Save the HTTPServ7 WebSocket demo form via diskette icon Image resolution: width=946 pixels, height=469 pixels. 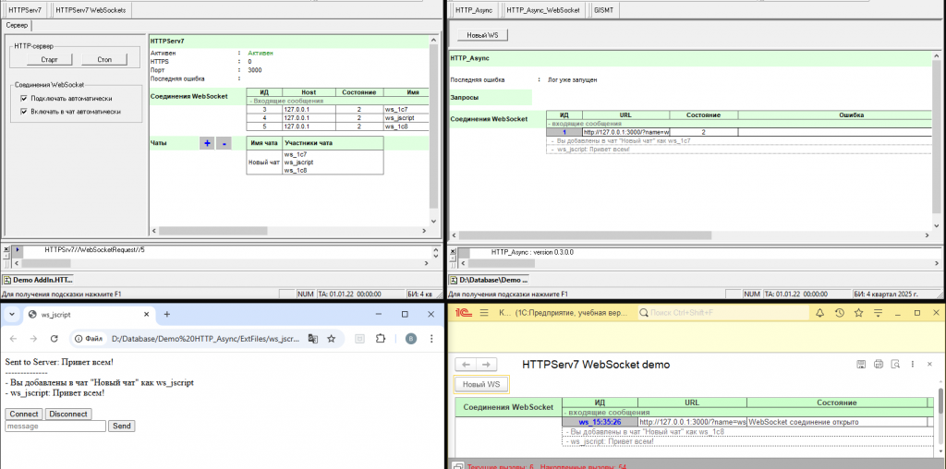862,364
